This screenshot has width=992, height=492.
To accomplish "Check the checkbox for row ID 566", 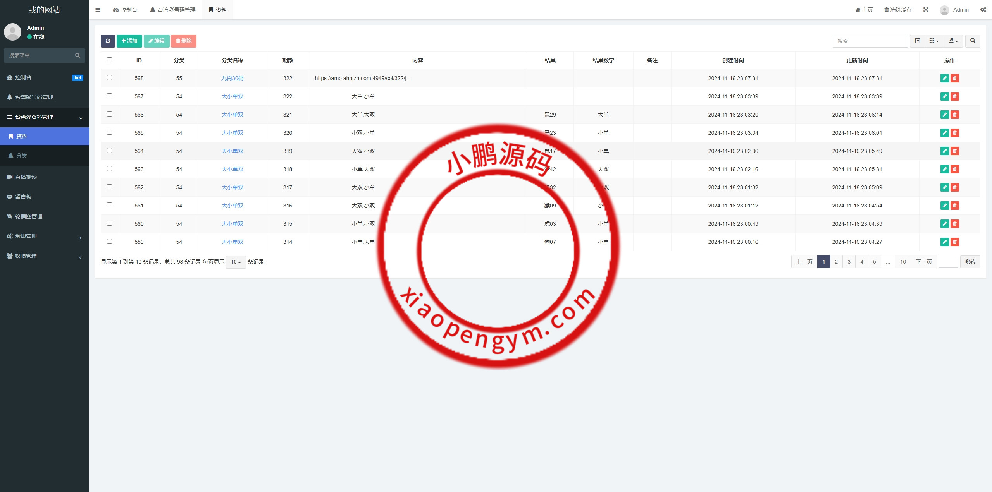I will [x=109, y=114].
